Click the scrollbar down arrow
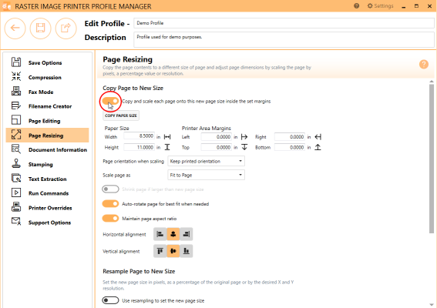The height and width of the screenshot is (308, 437). pos(432,305)
